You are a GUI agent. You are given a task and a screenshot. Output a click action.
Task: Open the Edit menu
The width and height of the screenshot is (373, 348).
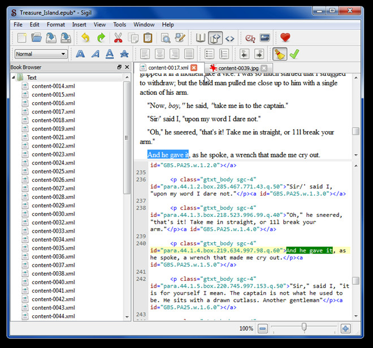[34, 24]
